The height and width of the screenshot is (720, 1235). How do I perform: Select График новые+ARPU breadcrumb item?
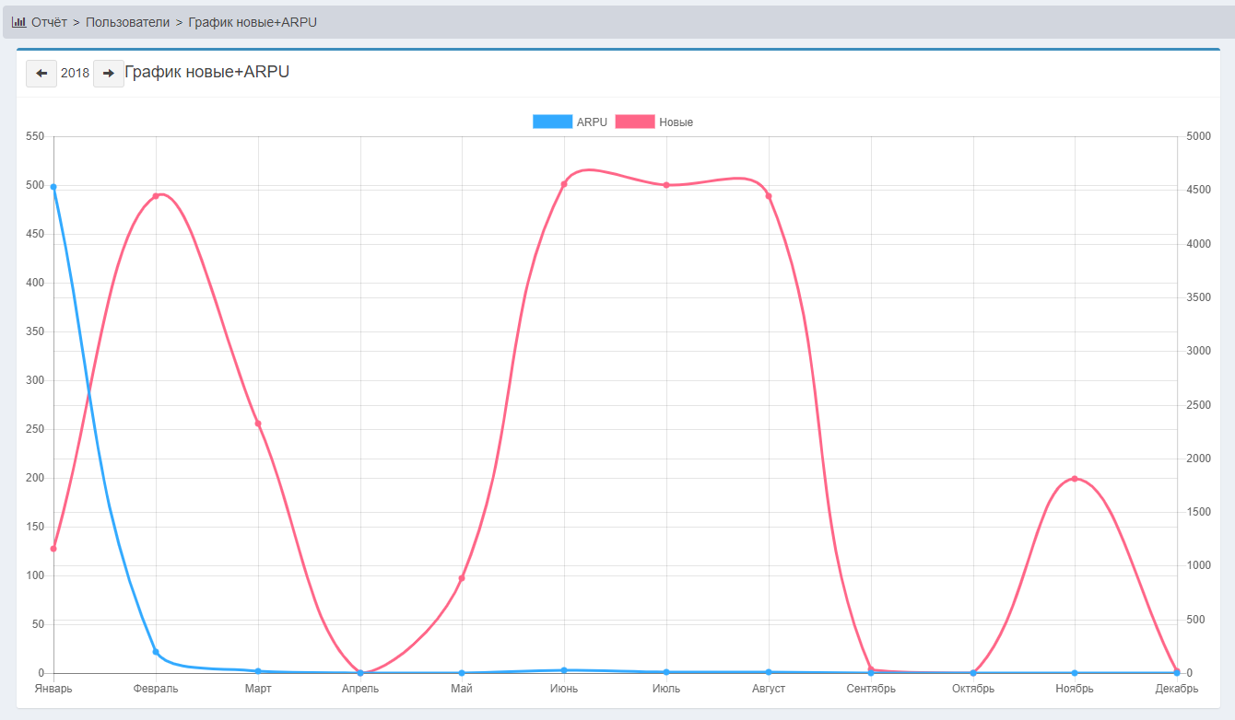point(253,22)
